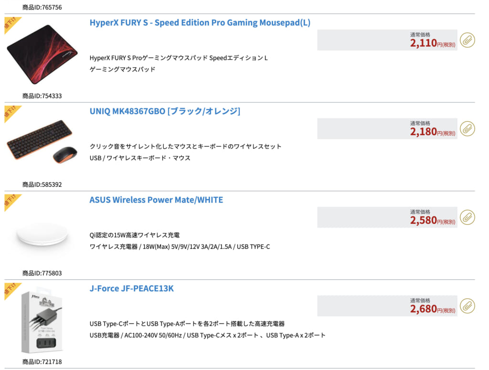Image resolution: width=489 pixels, height=370 pixels.
Task: Click the price-drop ribbon badge on J-Force charger
Action: (11, 290)
